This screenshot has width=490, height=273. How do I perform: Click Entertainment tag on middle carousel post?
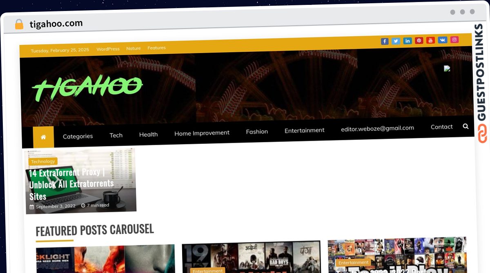208,270
